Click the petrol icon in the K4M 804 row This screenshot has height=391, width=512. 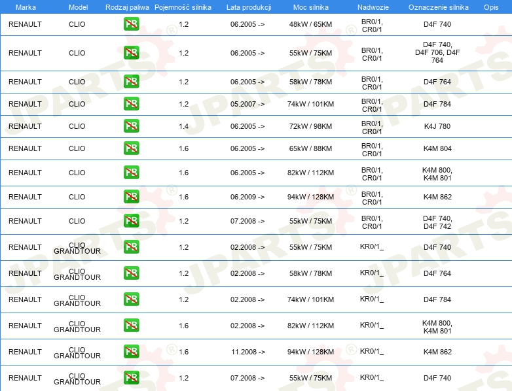tap(131, 148)
